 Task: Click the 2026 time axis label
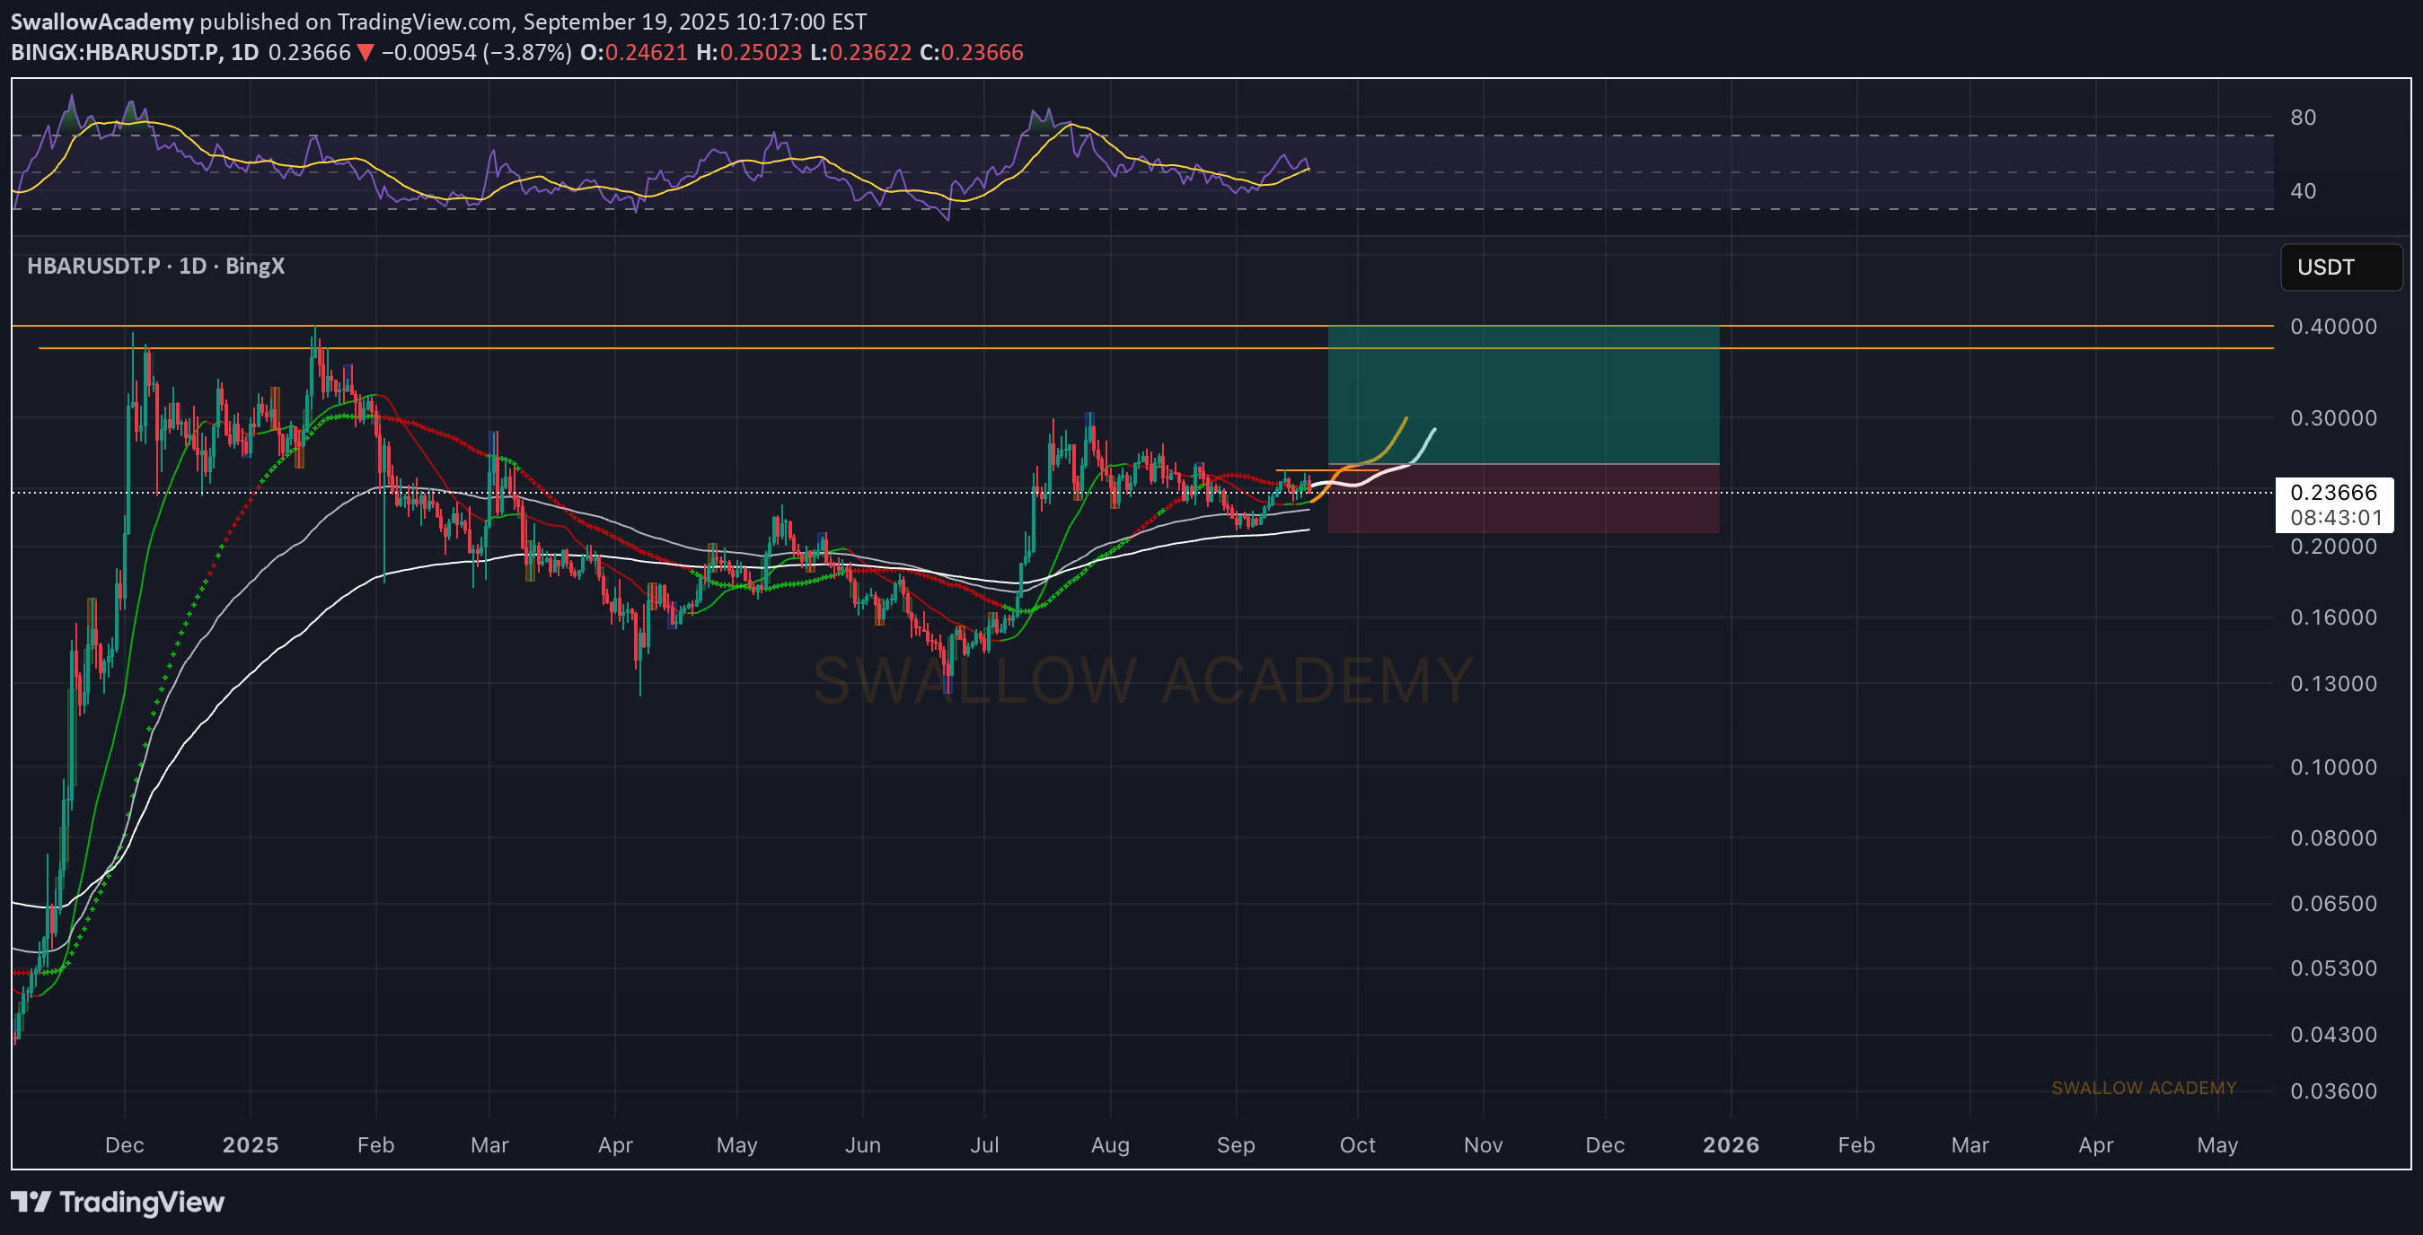[1731, 1144]
